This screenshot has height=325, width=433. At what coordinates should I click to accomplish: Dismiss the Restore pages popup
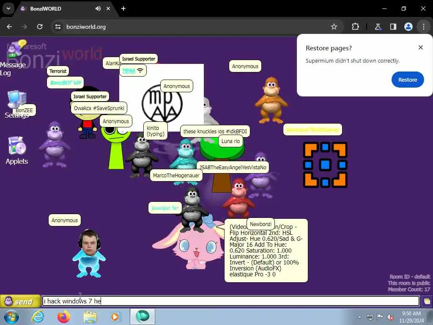coord(421,47)
